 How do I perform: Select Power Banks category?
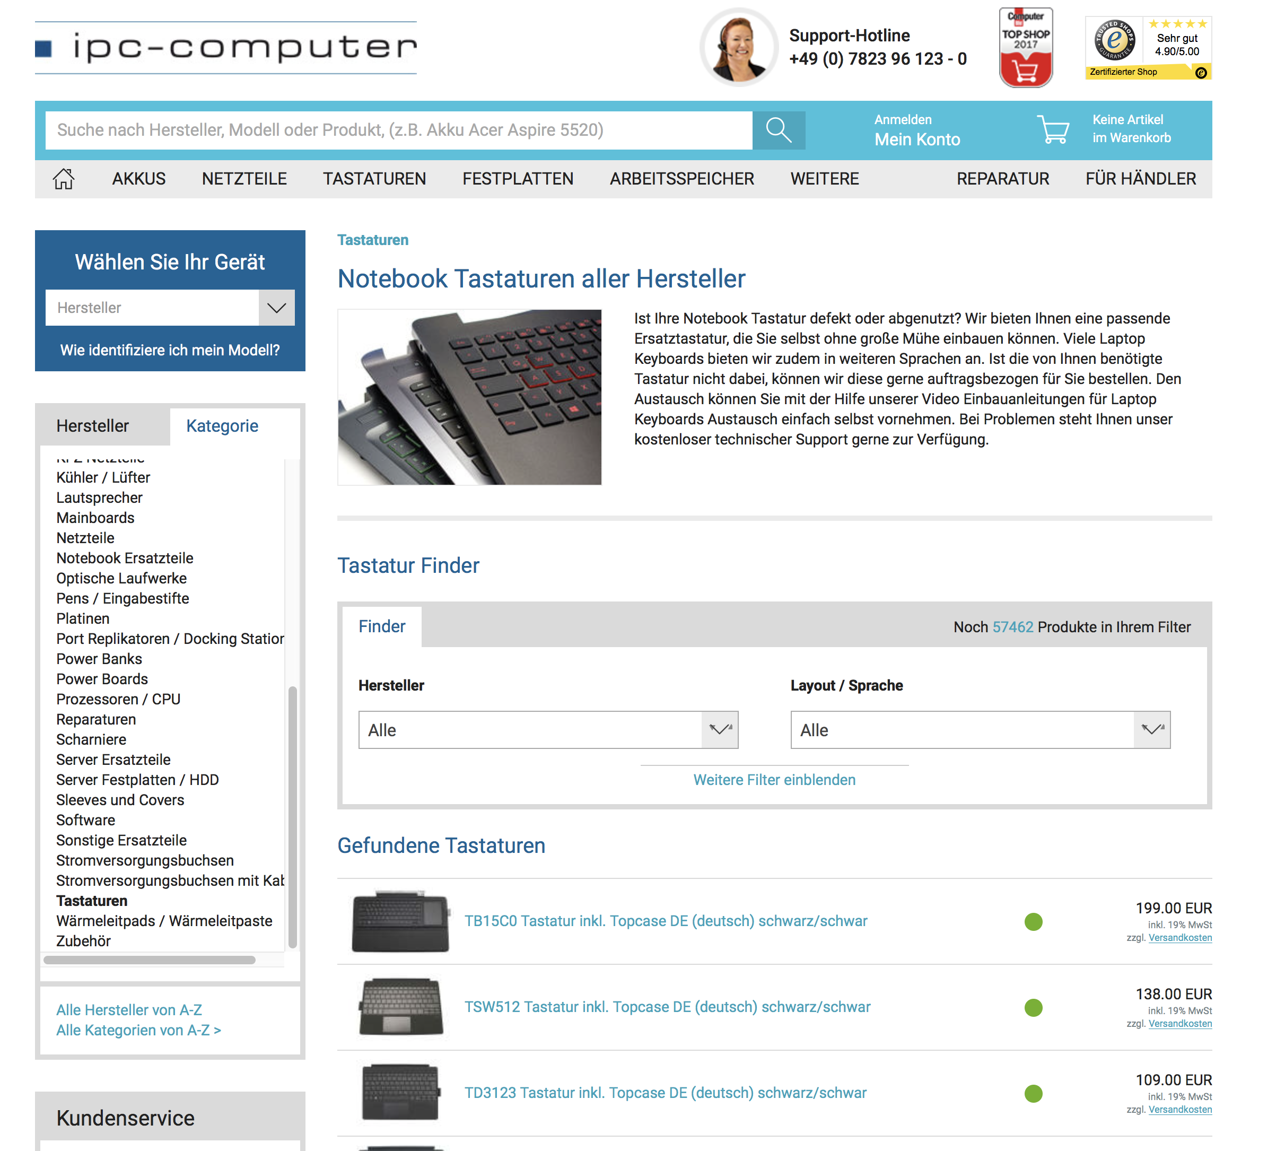point(99,659)
